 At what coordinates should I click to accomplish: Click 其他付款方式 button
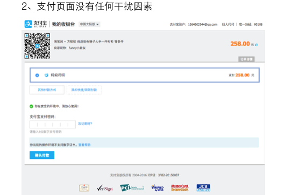(47, 90)
